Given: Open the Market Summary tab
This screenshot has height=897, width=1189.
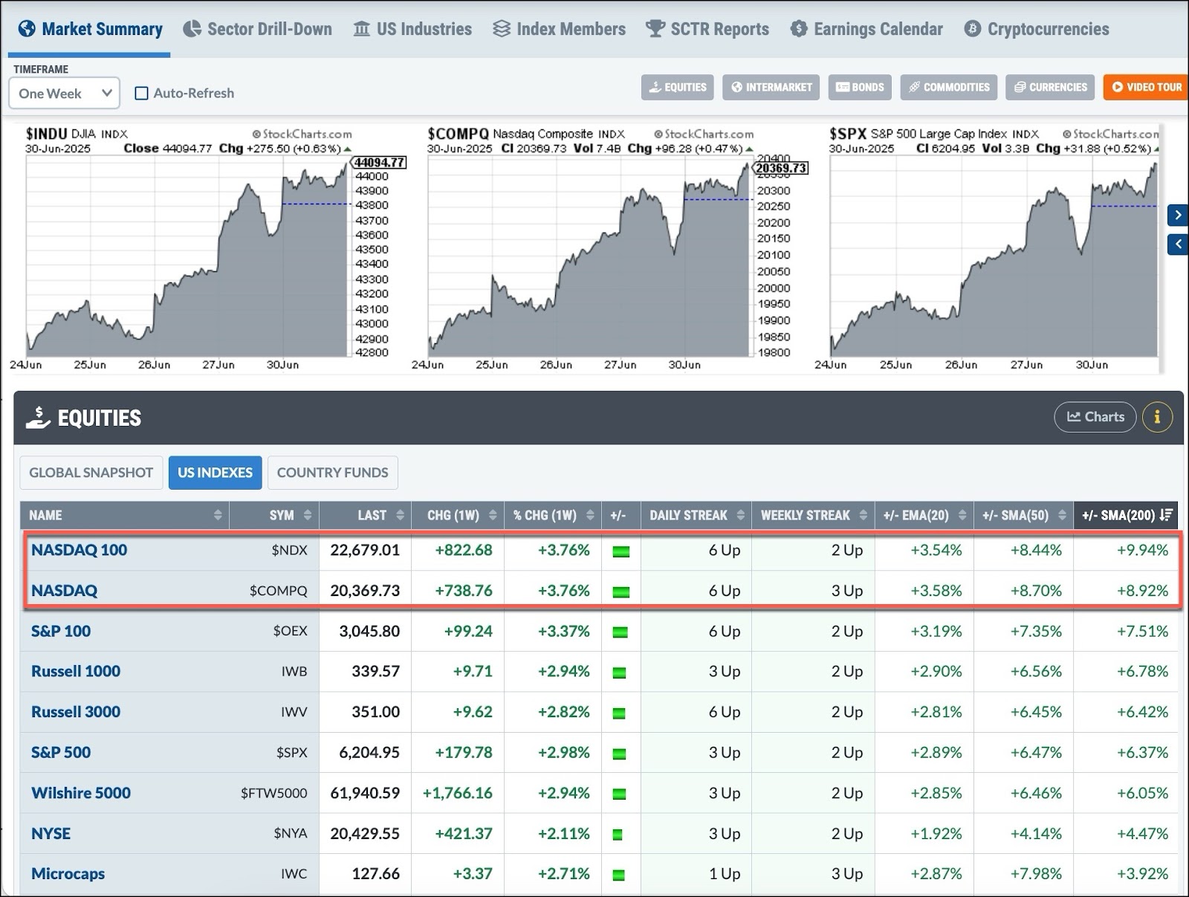Looking at the screenshot, I should point(90,29).
